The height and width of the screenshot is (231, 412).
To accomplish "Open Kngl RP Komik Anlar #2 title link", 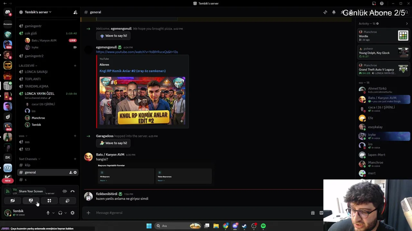I will tap(133, 71).
